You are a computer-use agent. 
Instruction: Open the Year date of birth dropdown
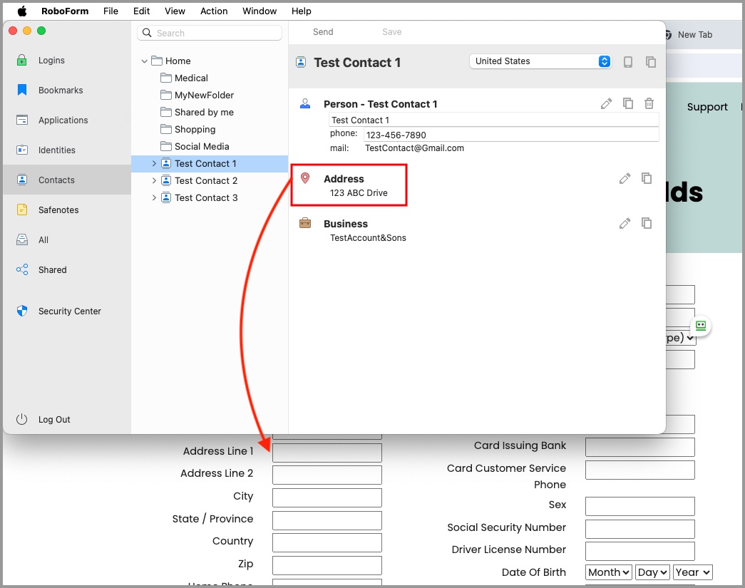[693, 572]
